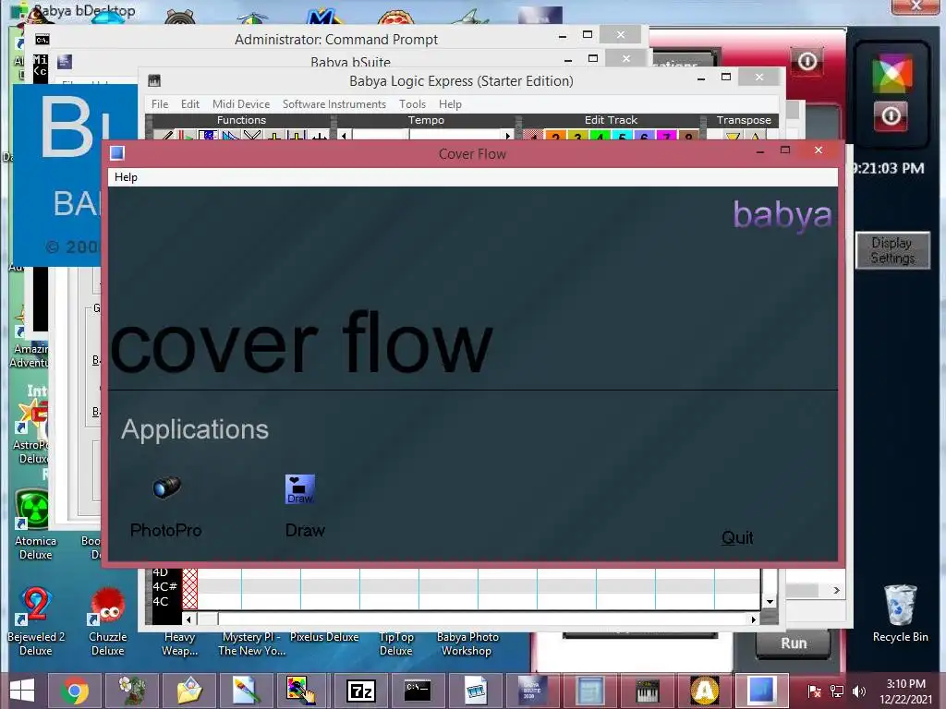This screenshot has width=946, height=709.
Task: Open the Software Instruments menu
Action: click(334, 104)
